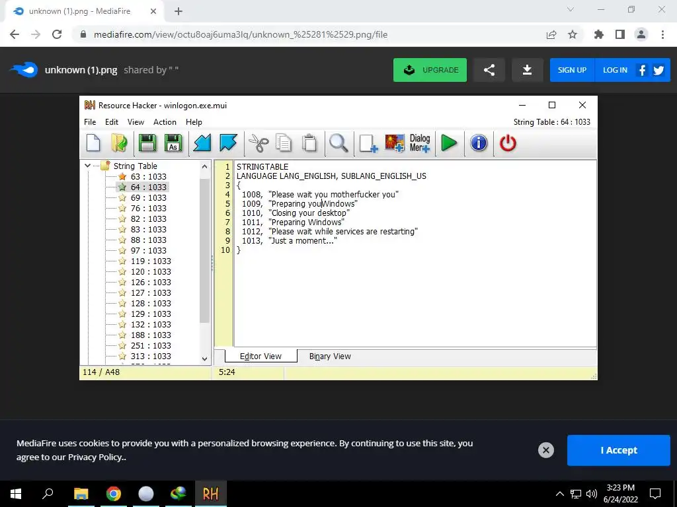The height and width of the screenshot is (507, 677).
Task: Click tree scrollbar down arrow
Action: tap(205, 358)
